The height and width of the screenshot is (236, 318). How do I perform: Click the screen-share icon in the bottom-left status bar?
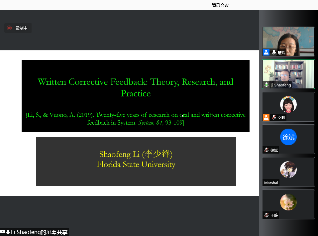[x=3, y=232]
